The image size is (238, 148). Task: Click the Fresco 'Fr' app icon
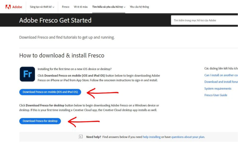click(27, 74)
